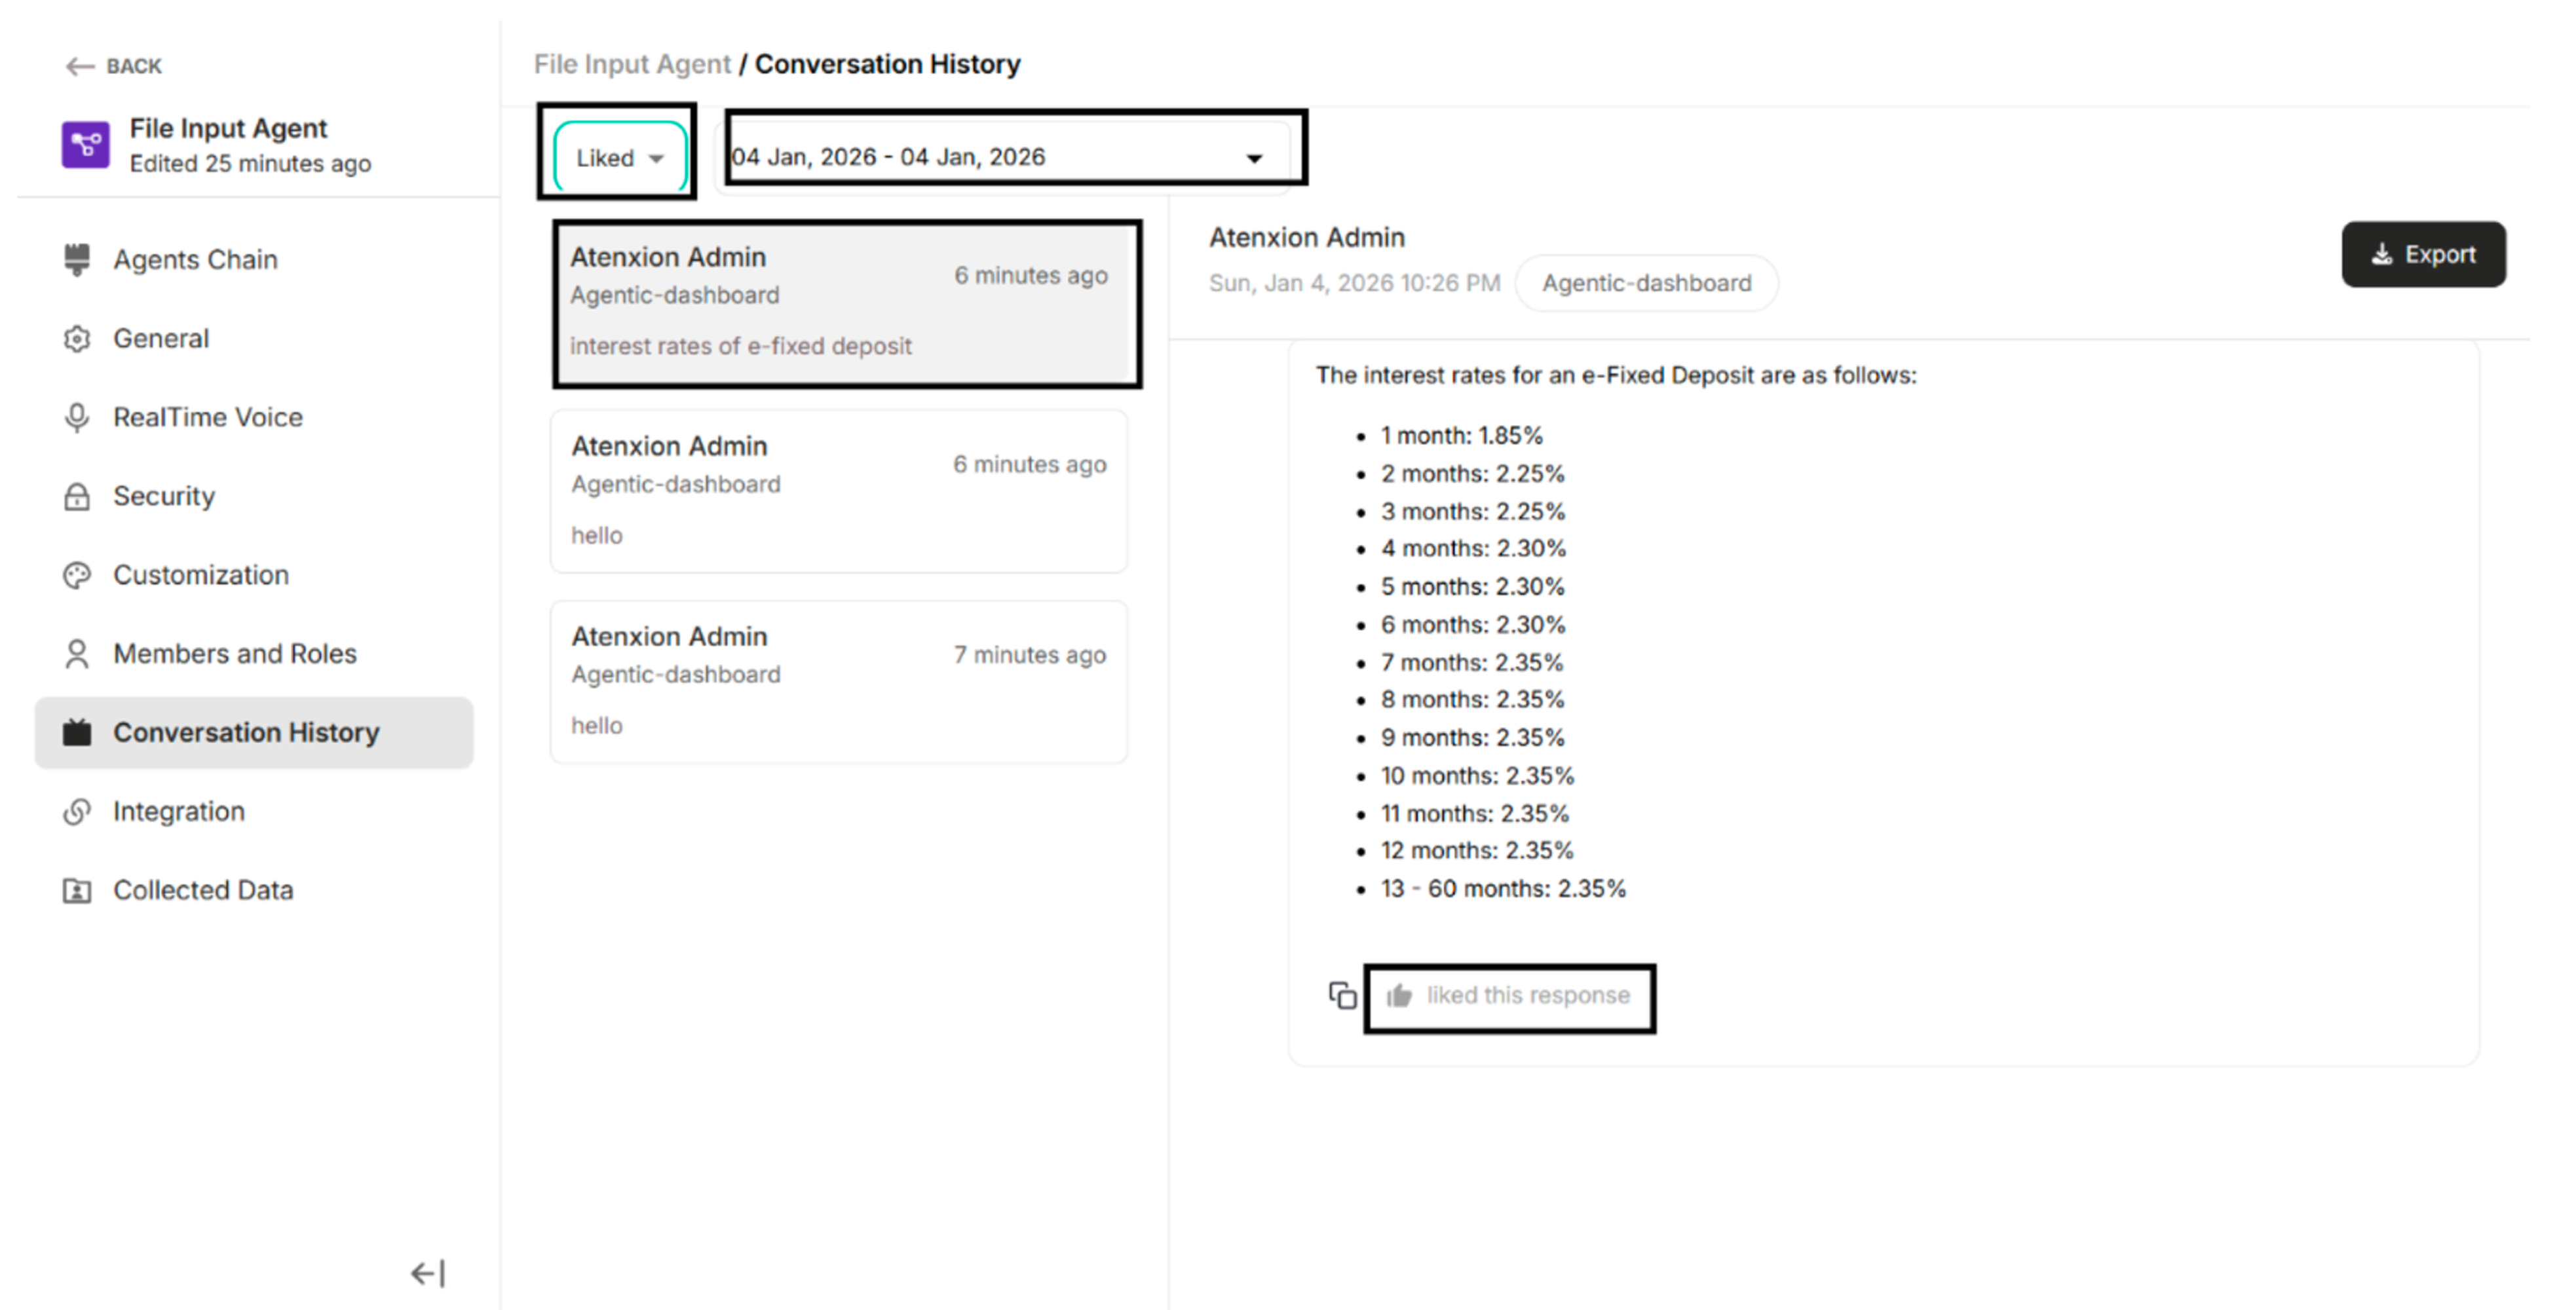Click File Input Agent breadcrumb link
This screenshot has height=1310, width=2576.
[632, 64]
